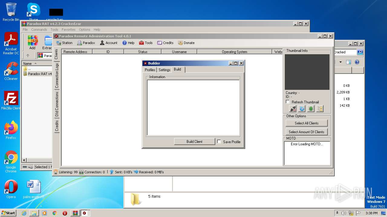Click the Select Amount Of Clients button

click(x=307, y=132)
